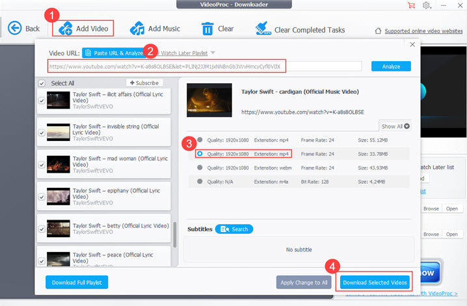Screen dimensions: 467x306
Task: Click second Open button in the main window
Action: tap(452, 235)
